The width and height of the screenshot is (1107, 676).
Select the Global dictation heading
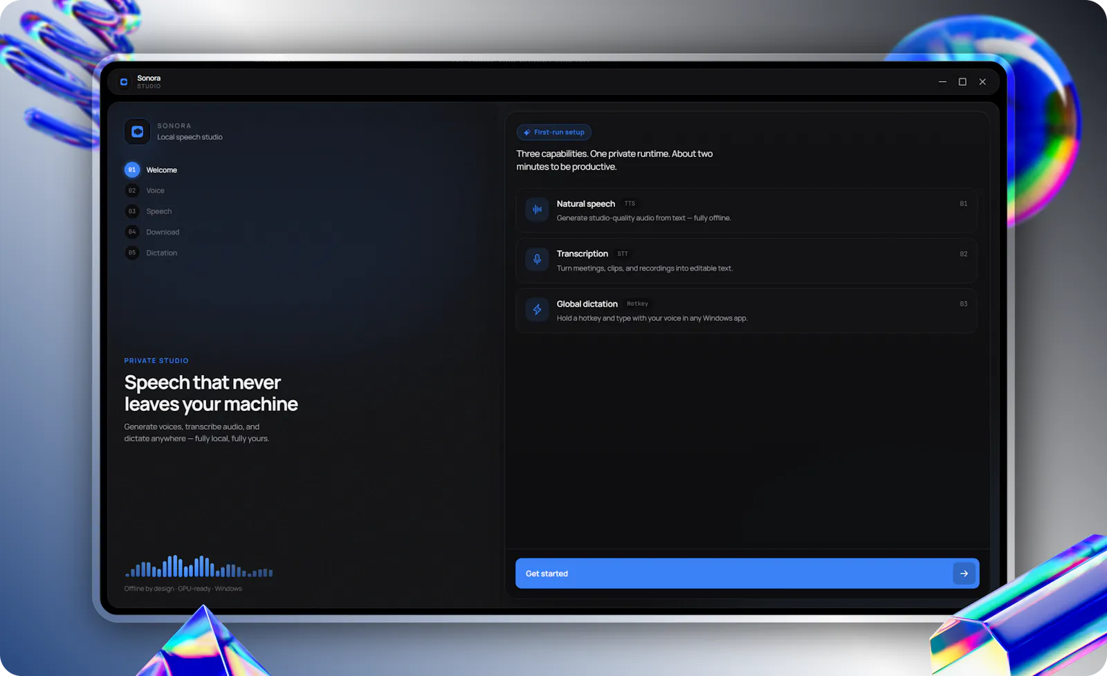pos(587,304)
